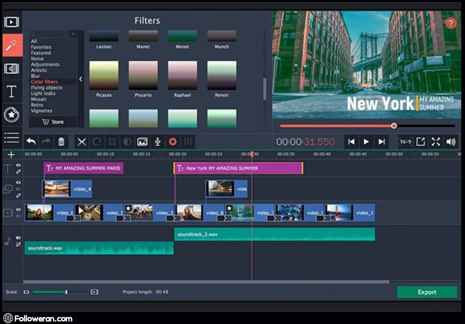Open the Titles tab with T icon

click(x=11, y=91)
